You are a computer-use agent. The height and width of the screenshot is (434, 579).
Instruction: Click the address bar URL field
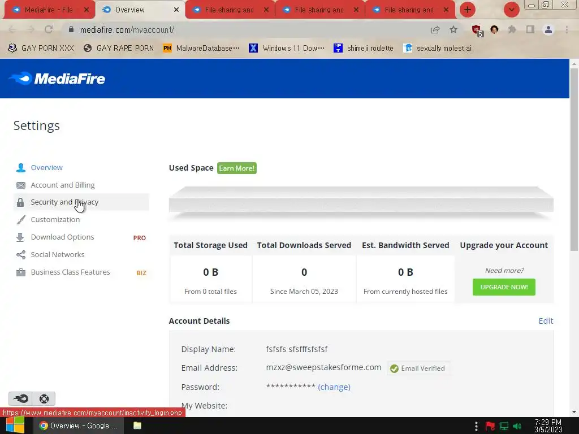point(244,29)
